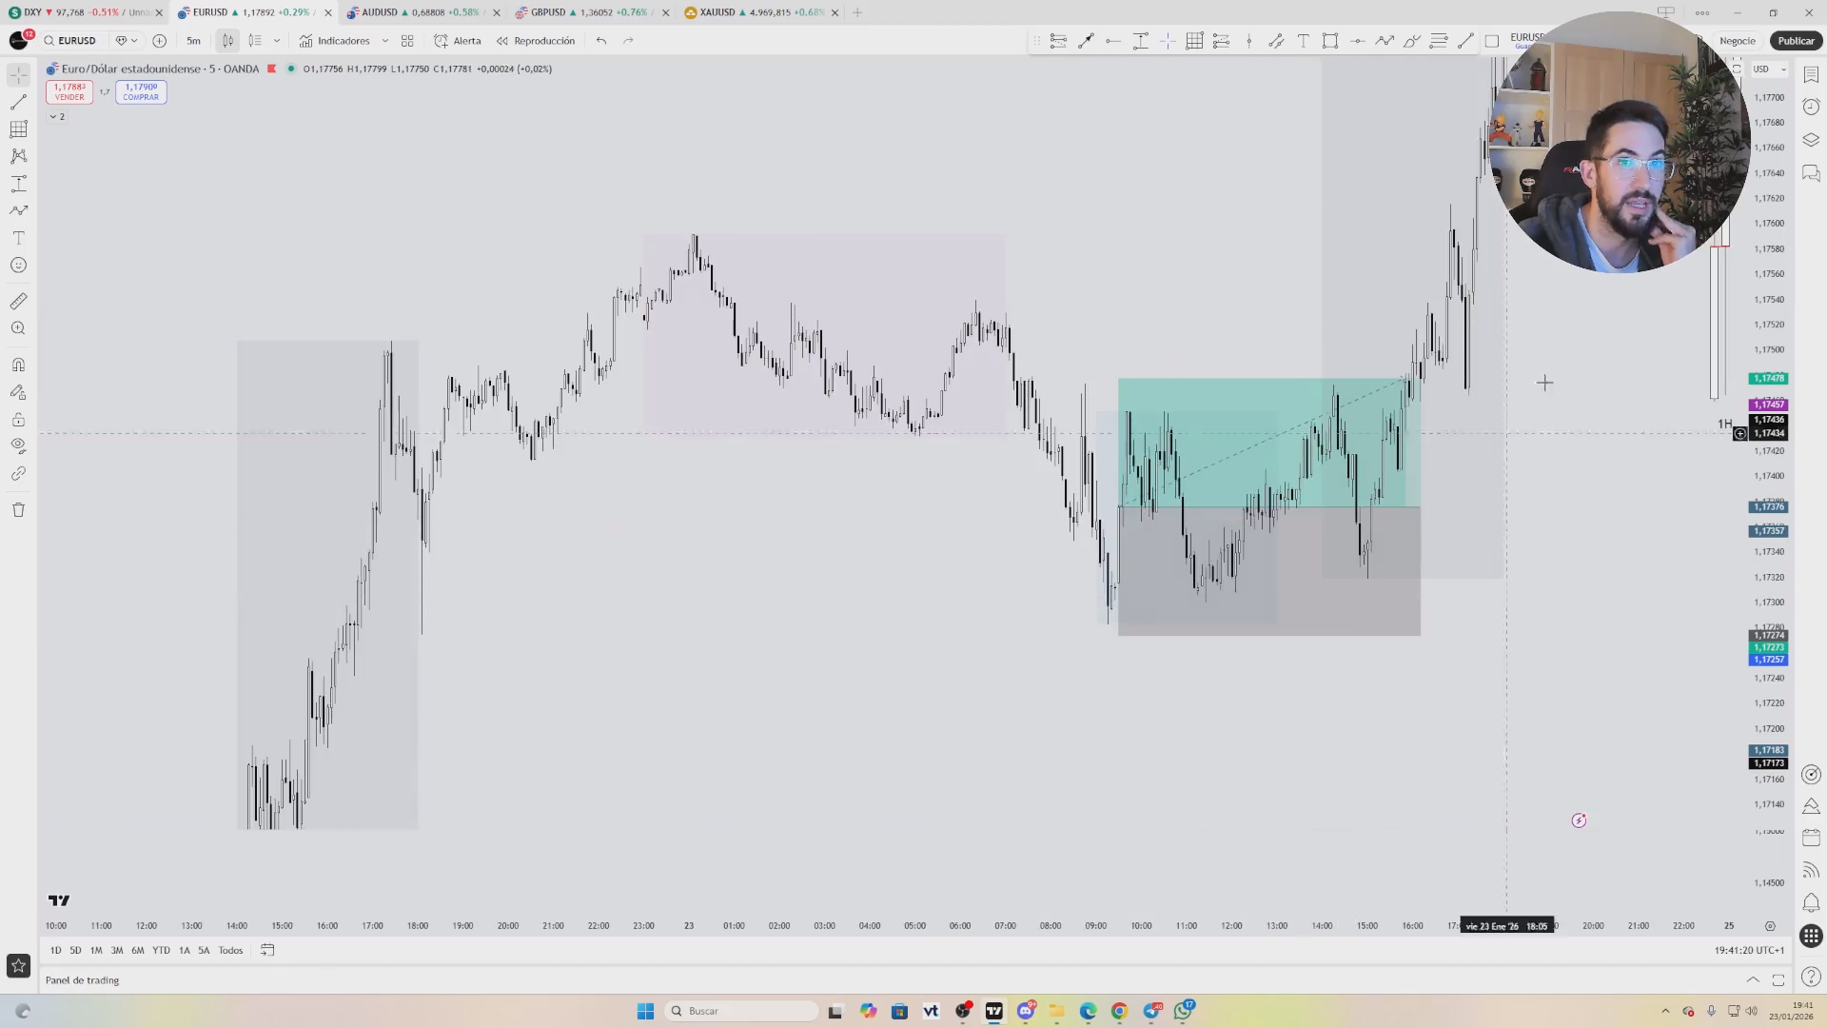Open the USD currency dropdown
Viewport: 1827px width, 1028px height.
pos(1770,69)
